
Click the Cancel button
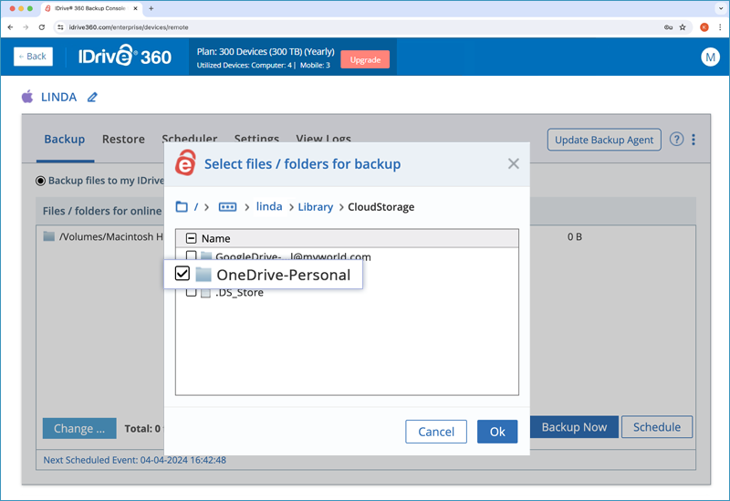tap(436, 432)
